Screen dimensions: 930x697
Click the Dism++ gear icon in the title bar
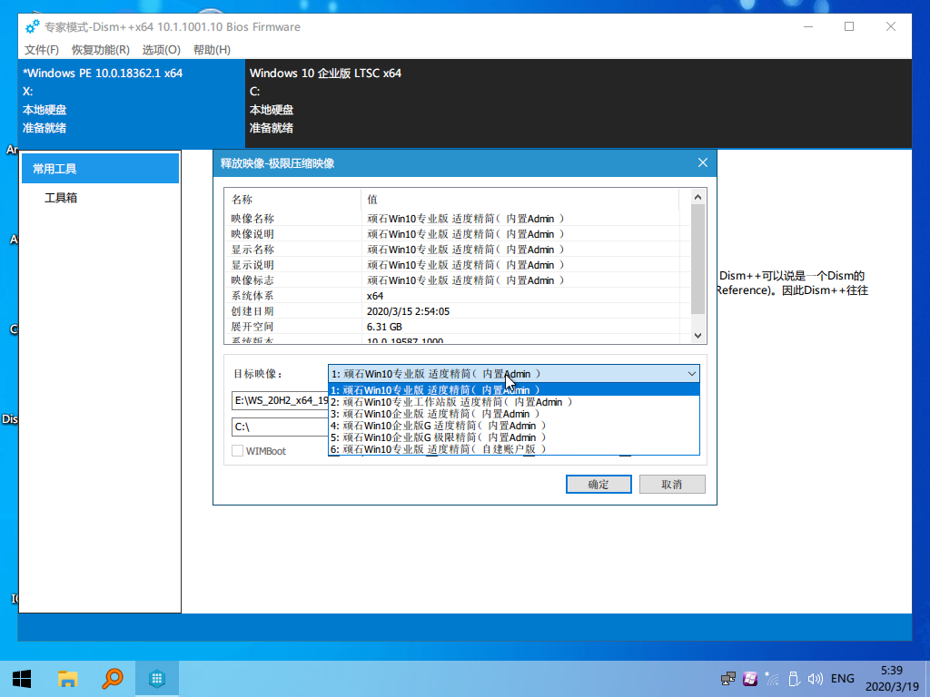coord(33,26)
